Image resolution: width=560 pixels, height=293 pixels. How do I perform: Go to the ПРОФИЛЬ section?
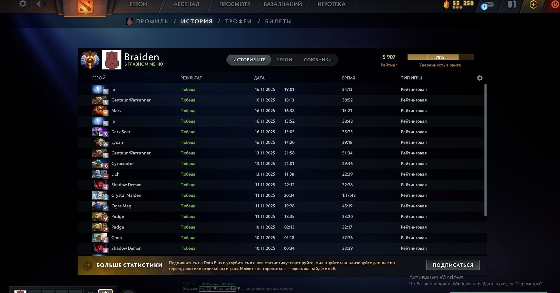click(152, 21)
